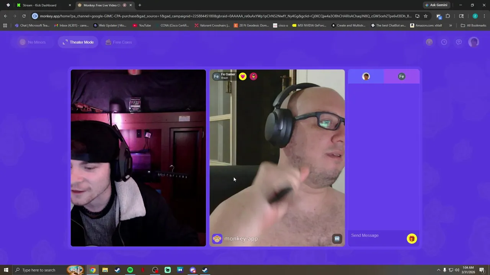Skip to next match with fast-forward icon
This screenshot has height=275, width=490.
[x=337, y=239]
